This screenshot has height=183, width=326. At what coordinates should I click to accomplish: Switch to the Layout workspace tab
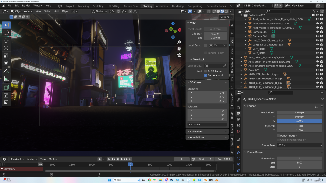coord(70,6)
